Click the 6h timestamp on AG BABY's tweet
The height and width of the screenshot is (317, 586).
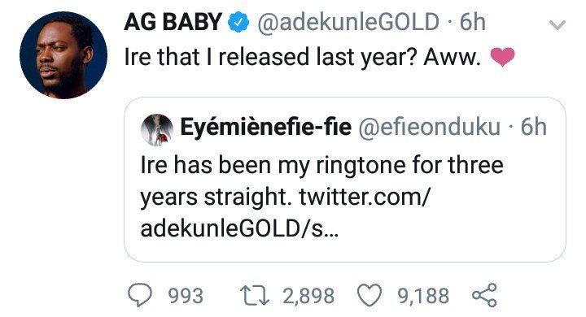click(x=472, y=22)
